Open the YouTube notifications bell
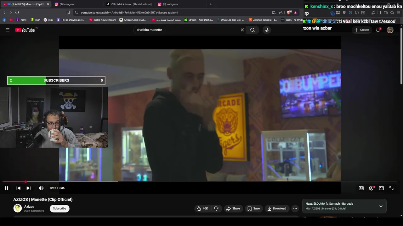403x226 pixels. coord(378,30)
